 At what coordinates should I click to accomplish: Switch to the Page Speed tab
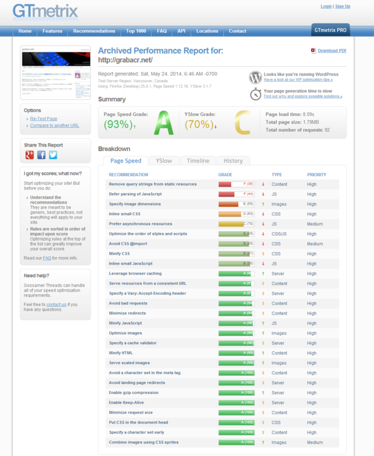pyautogui.click(x=126, y=161)
